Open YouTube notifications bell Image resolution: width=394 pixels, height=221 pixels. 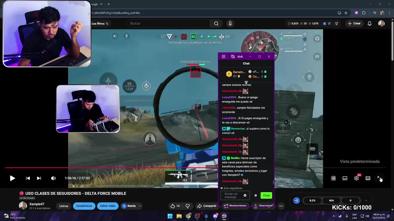click(x=370, y=24)
